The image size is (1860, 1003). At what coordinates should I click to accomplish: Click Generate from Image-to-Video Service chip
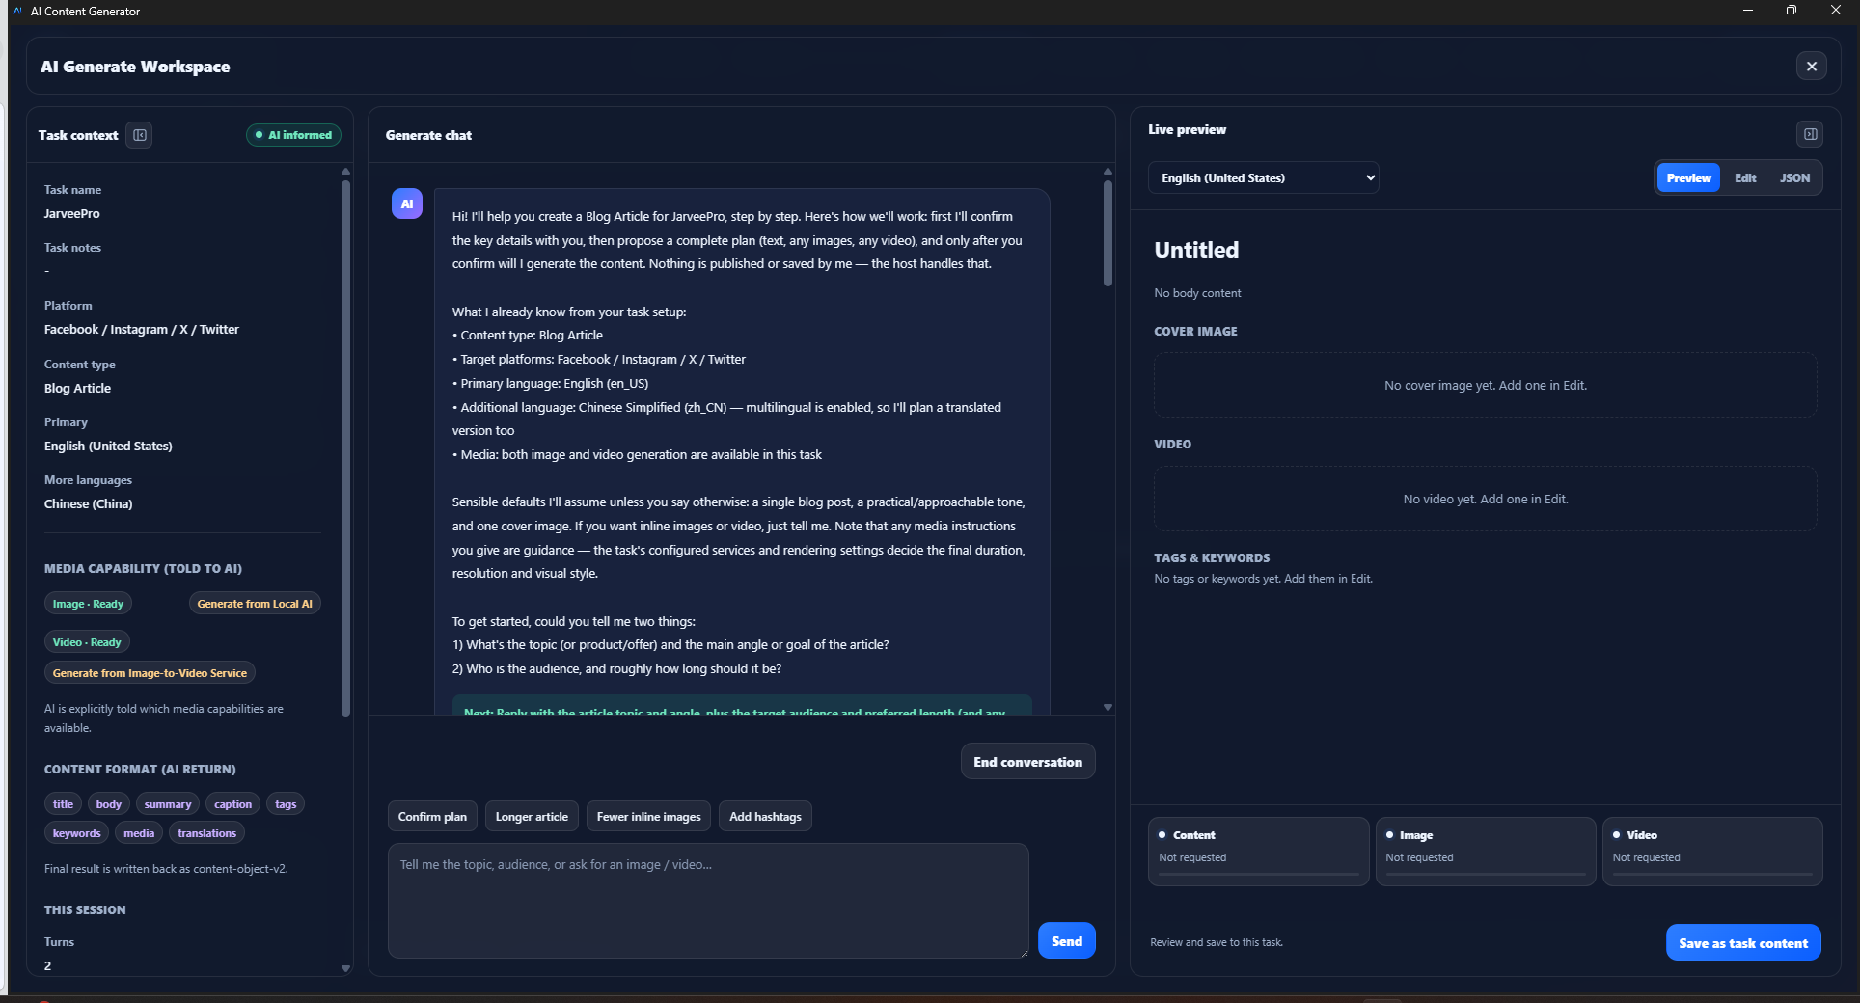pyautogui.click(x=150, y=673)
